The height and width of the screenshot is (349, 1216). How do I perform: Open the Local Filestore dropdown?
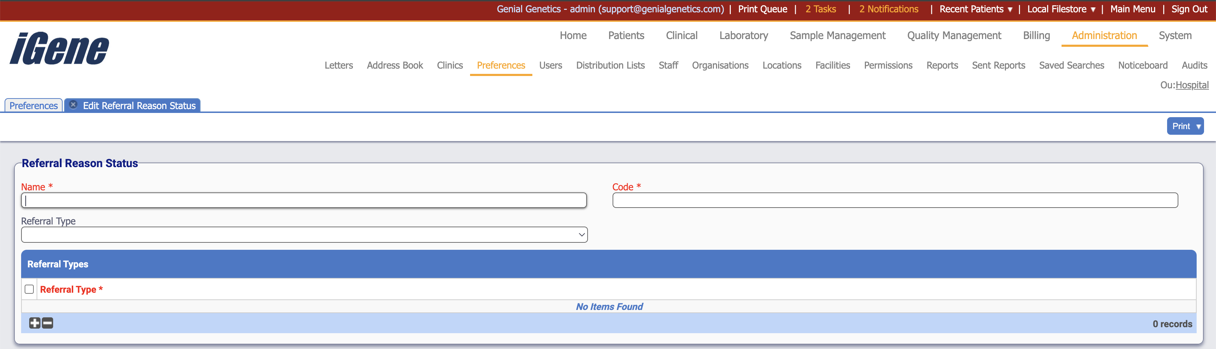tap(1060, 8)
